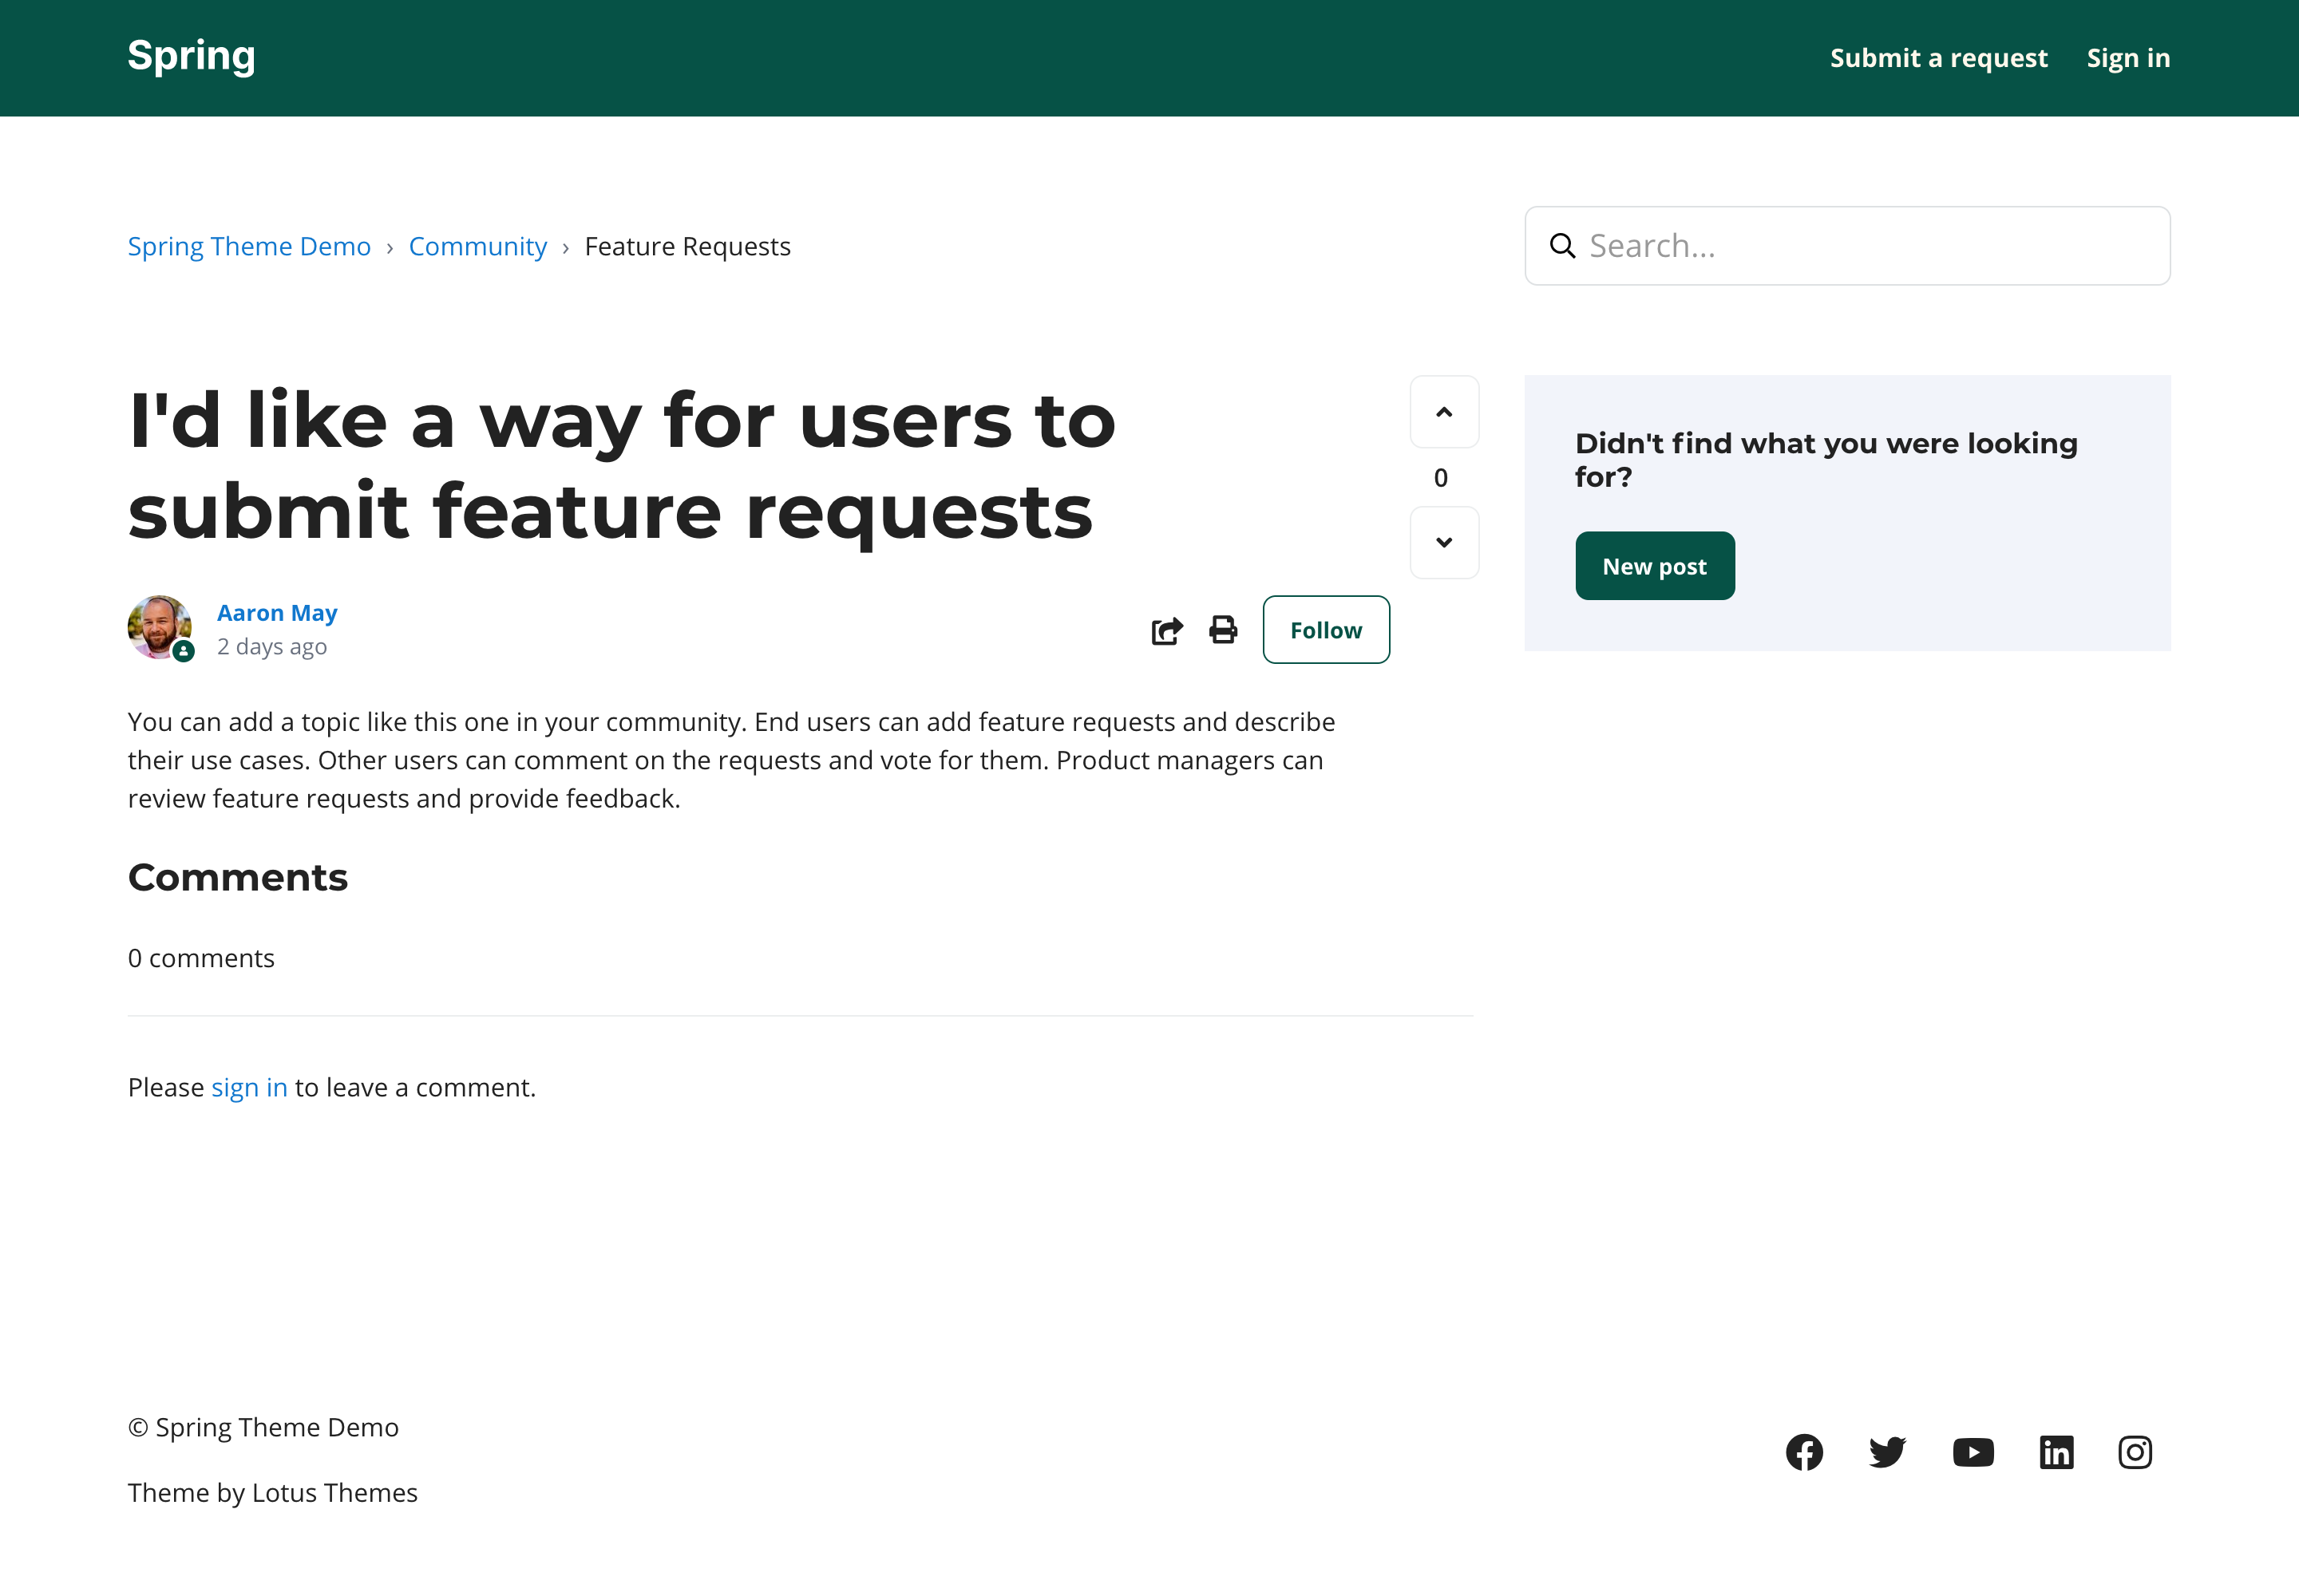This screenshot has height=1596, width=2299.
Task: Click Submit a request in header
Action: pyautogui.click(x=1938, y=58)
